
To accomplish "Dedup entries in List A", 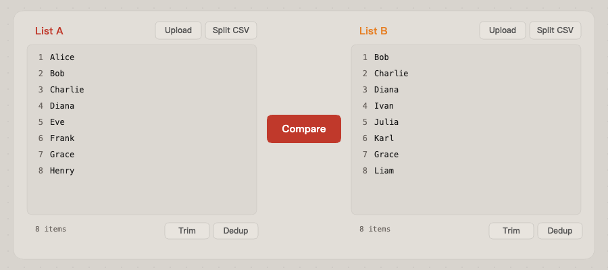I will click(x=236, y=231).
